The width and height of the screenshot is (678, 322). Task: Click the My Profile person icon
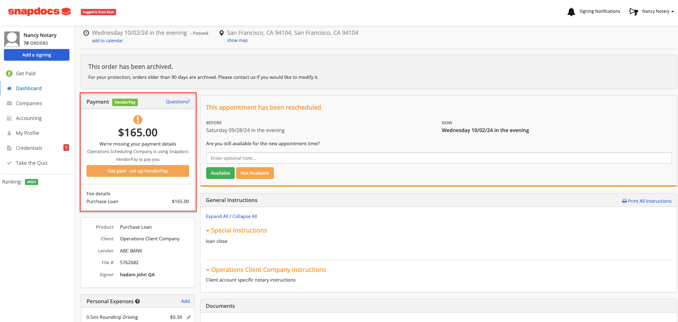(x=9, y=133)
